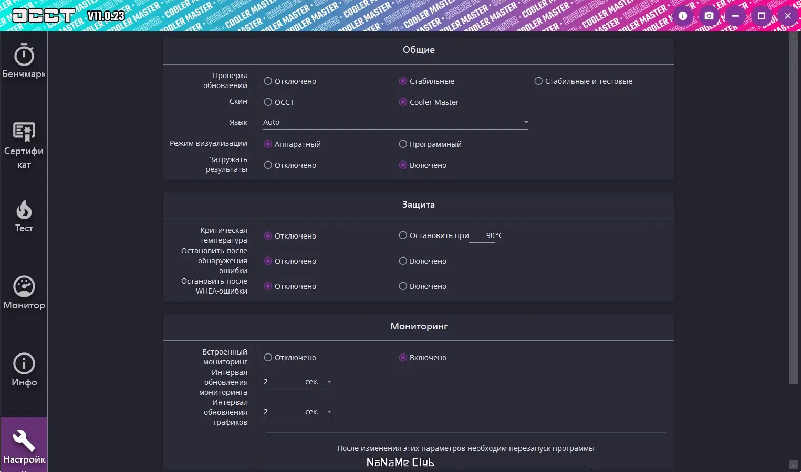Select the Test flame icon
This screenshot has height=472, width=801.
[24, 210]
